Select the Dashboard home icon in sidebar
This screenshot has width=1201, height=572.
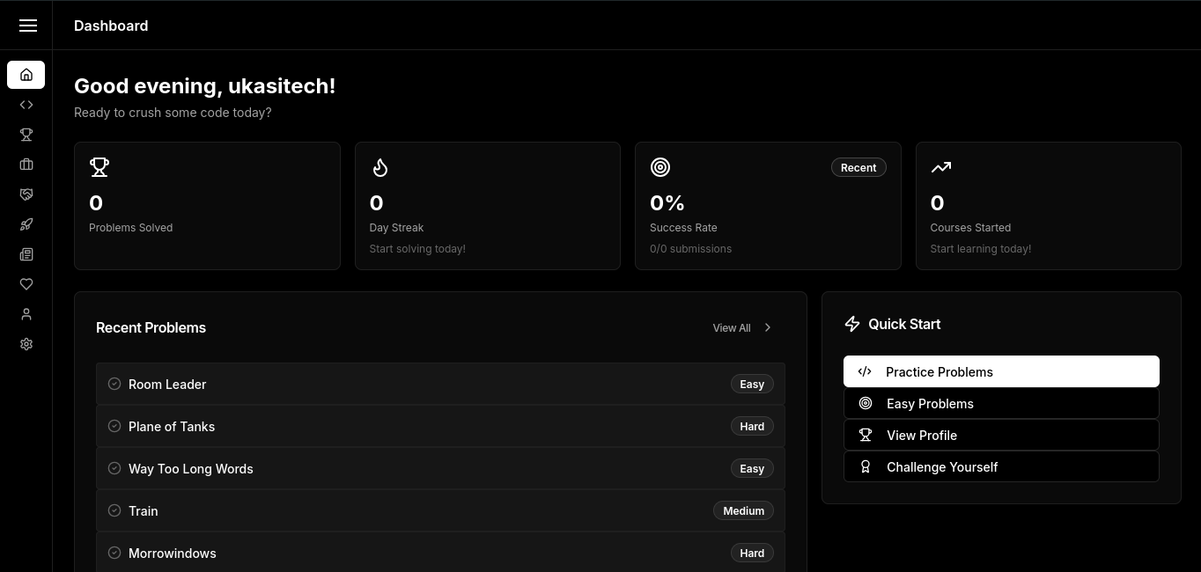tap(26, 75)
